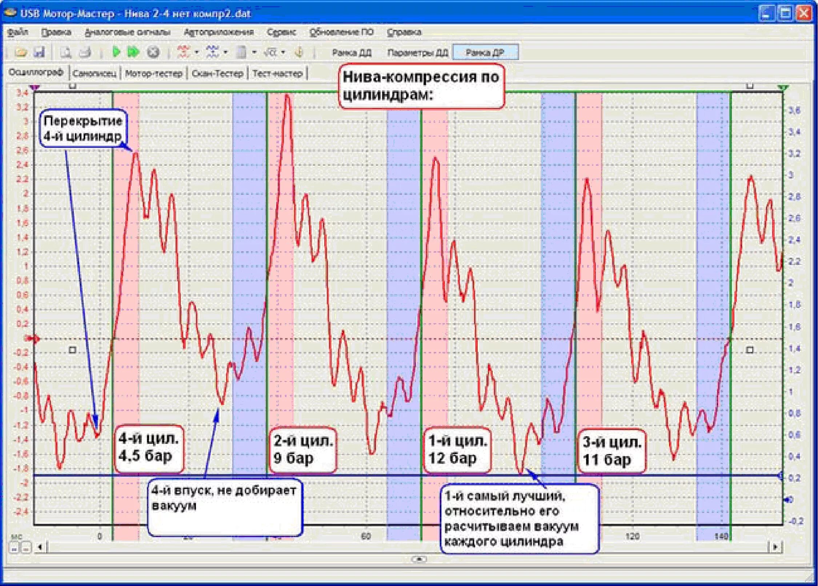Click the save floppy disk icon
Image resolution: width=818 pixels, height=586 pixels.
click(39, 52)
